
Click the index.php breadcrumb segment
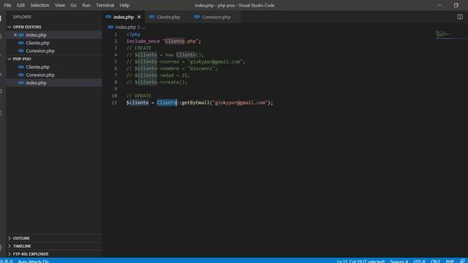tap(125, 27)
